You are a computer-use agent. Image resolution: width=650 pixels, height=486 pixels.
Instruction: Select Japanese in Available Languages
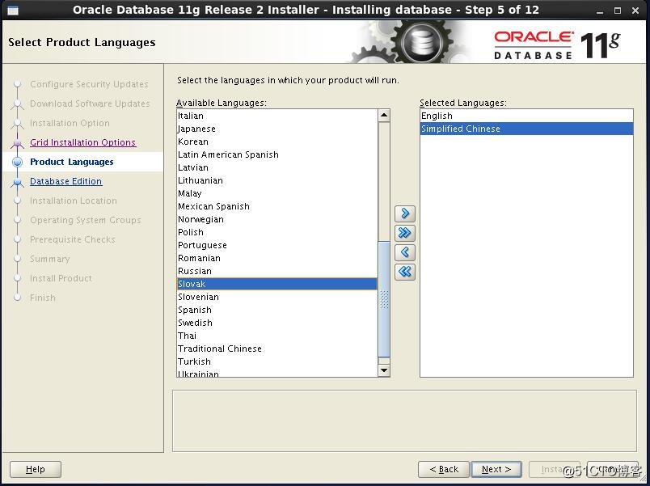pos(277,129)
